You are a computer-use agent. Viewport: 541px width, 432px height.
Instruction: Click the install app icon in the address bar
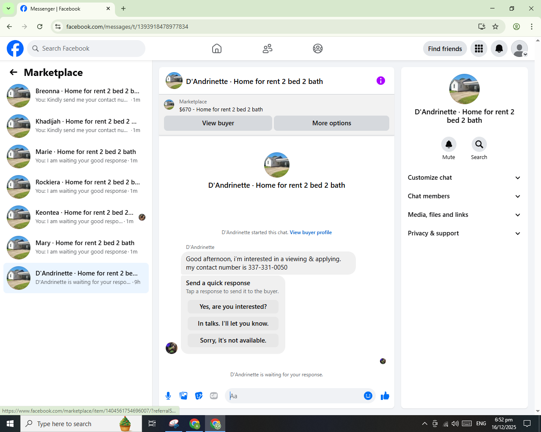[x=481, y=27]
